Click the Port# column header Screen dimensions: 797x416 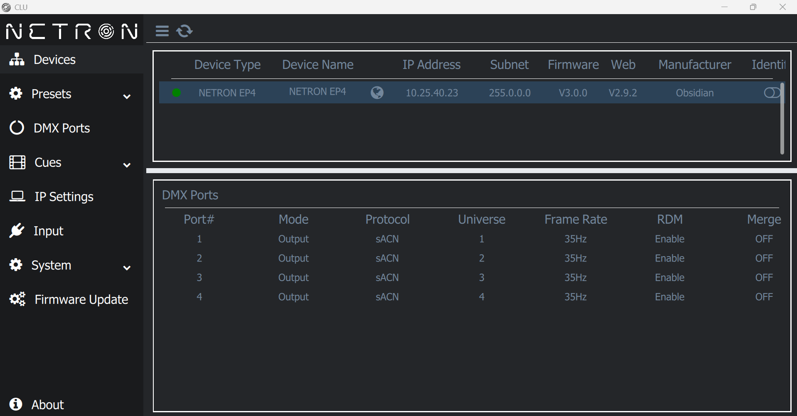[x=199, y=219]
